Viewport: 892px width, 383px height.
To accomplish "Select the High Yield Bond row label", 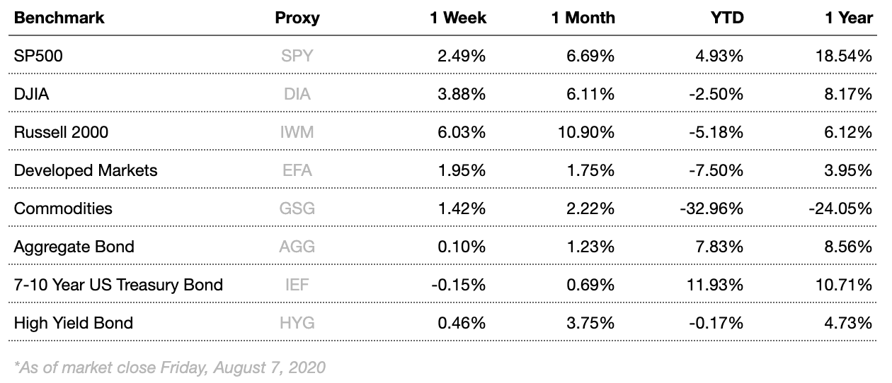I will coord(74,323).
